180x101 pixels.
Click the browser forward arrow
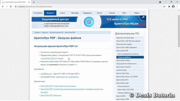coord(7,6)
